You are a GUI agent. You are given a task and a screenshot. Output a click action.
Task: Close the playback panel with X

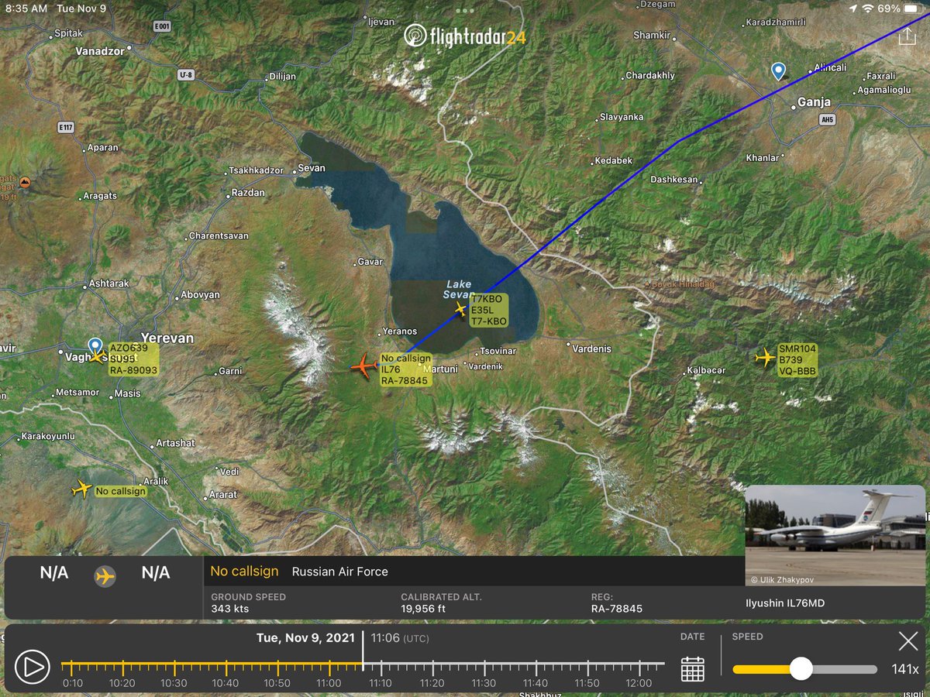(x=908, y=641)
